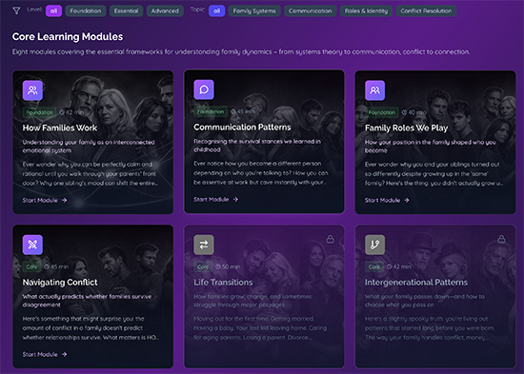Click the clock icon beside 42 min on How Families Work

62,112
